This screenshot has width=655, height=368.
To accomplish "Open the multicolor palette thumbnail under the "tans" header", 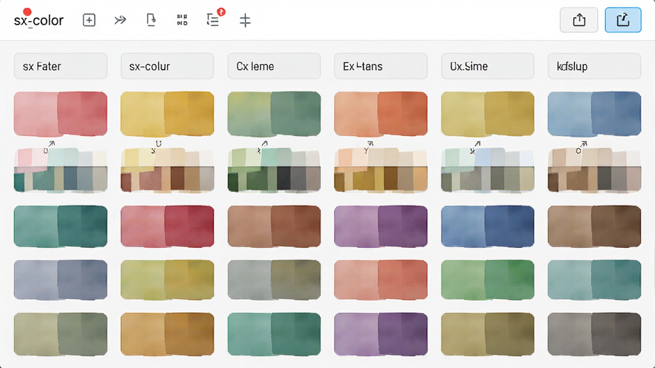I will [381, 170].
